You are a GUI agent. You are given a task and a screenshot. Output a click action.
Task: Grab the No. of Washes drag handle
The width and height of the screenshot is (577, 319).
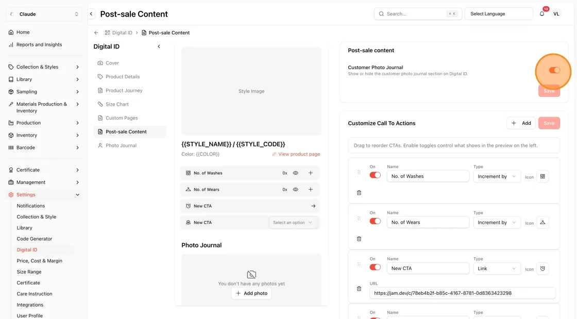[x=359, y=172]
